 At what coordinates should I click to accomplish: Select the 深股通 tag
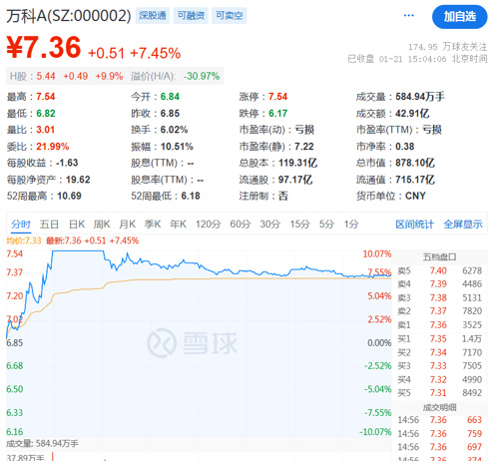click(x=153, y=16)
